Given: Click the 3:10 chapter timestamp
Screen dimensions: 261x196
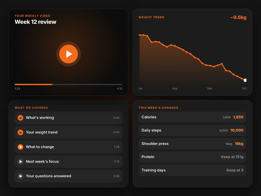Looking at the screenshot, I should tap(116, 162).
